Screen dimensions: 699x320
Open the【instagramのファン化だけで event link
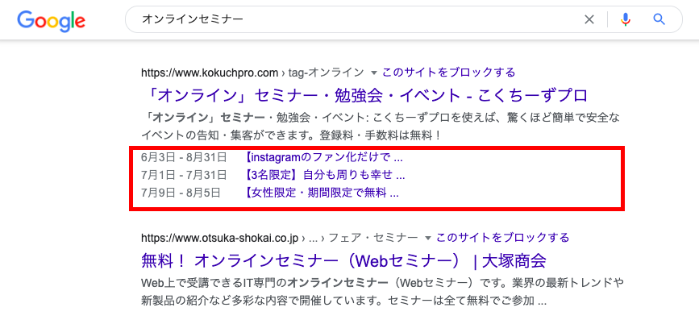click(323, 157)
